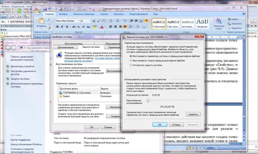Increase paragraph indent in Word
This screenshot has width=258, height=154.
coord(136,21)
